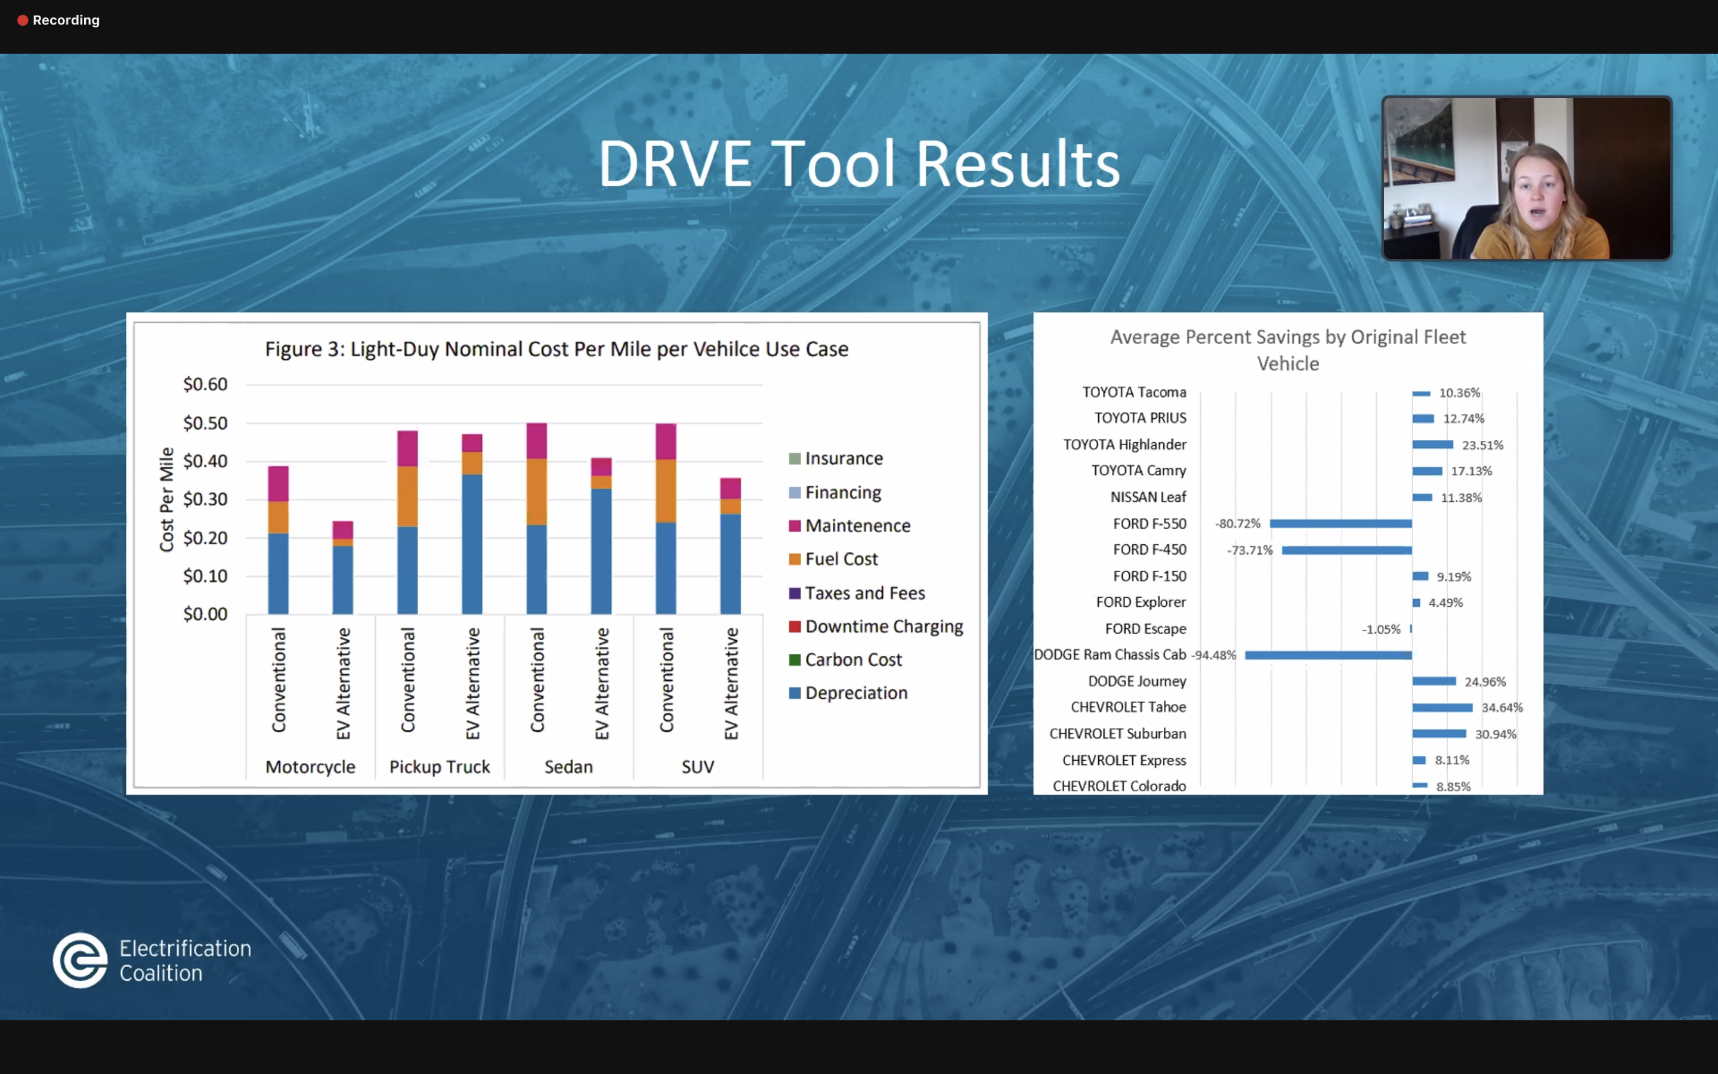The height and width of the screenshot is (1074, 1718).
Task: Click the Fuel Cost legend swatch
Action: [x=795, y=559]
